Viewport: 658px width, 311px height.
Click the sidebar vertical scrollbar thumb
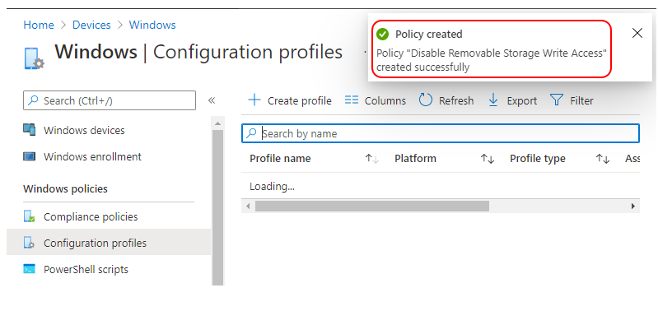click(217, 207)
